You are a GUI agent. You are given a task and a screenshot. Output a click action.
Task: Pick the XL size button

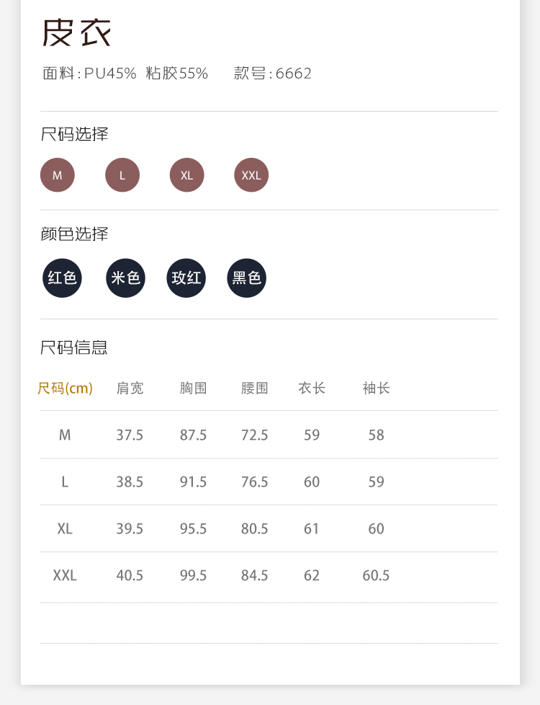click(x=187, y=175)
